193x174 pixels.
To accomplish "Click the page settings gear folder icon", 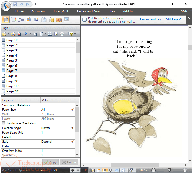I will click(71, 34).
